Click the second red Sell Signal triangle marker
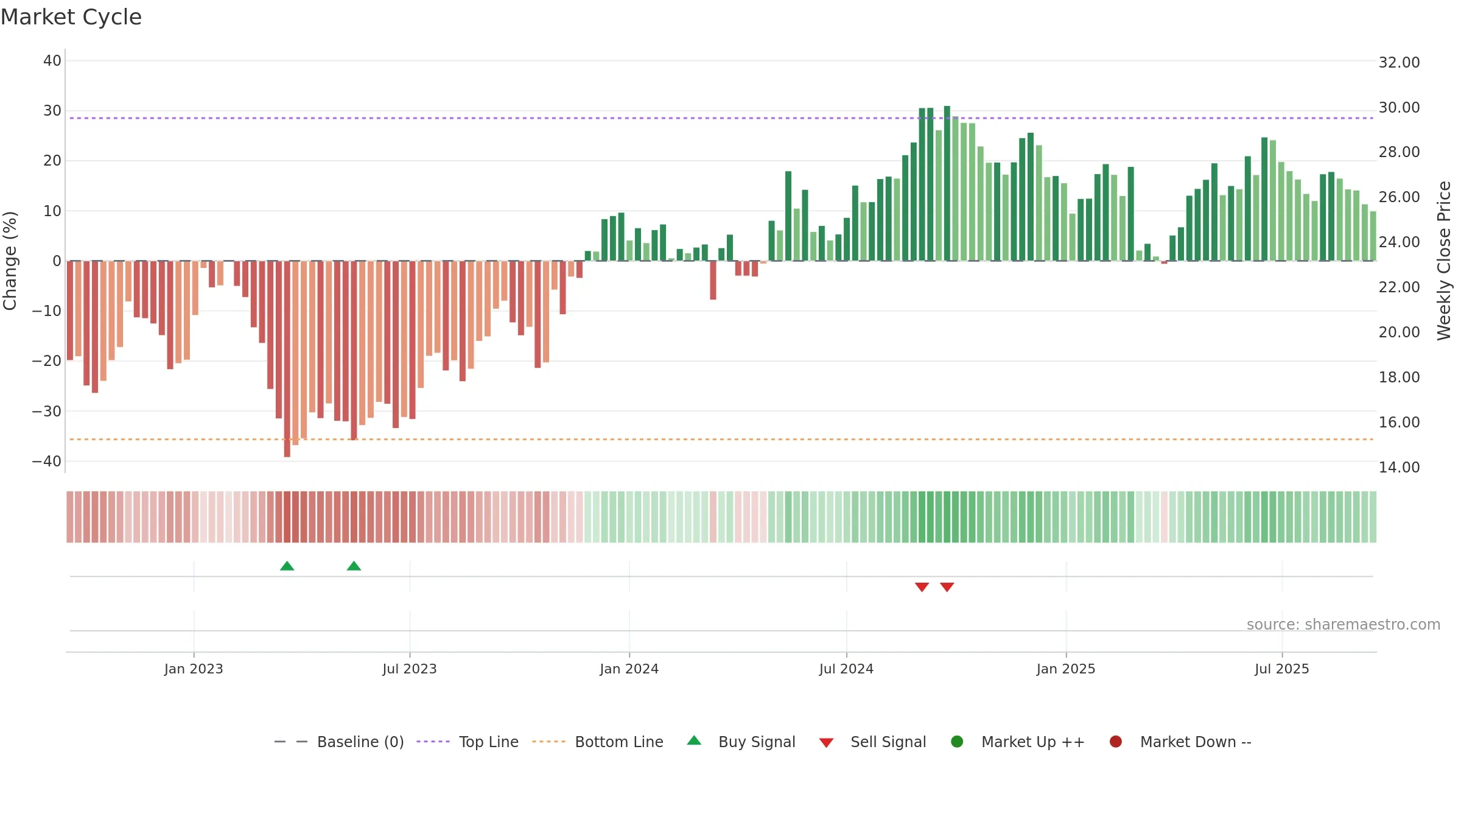1461x822 pixels. pyautogui.click(x=947, y=587)
